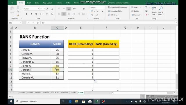Click the AutoSum sigma icon
Image resolution: width=186 pixels, height=105 pixels.
click(x=146, y=7)
